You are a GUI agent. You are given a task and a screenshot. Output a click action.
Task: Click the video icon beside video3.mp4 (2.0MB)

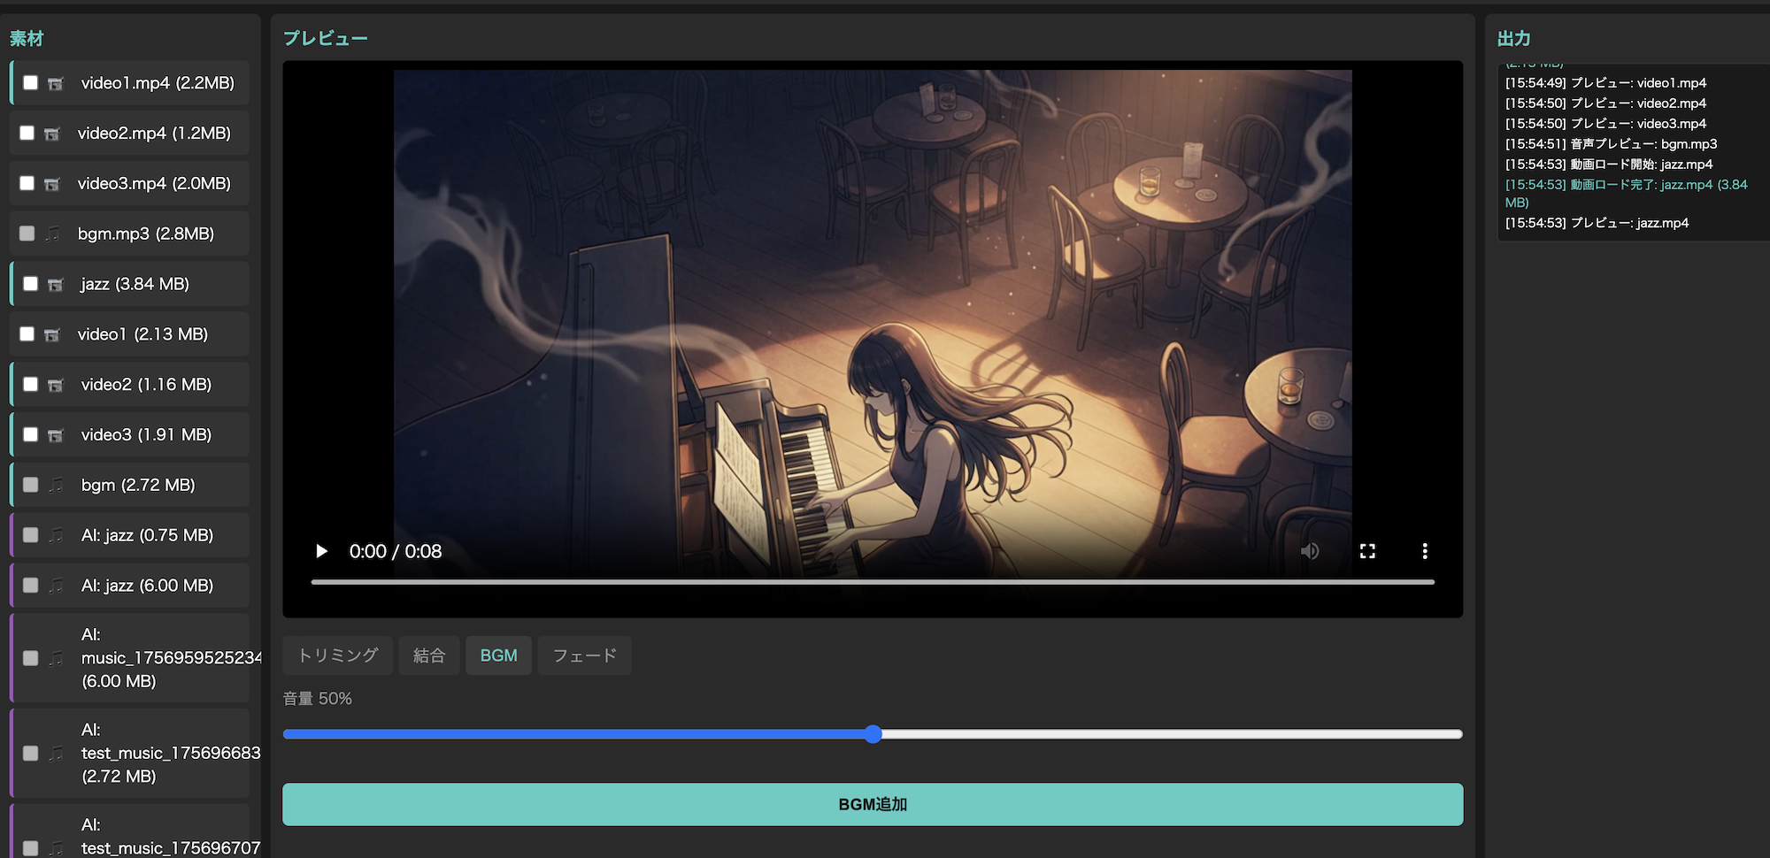(x=52, y=185)
